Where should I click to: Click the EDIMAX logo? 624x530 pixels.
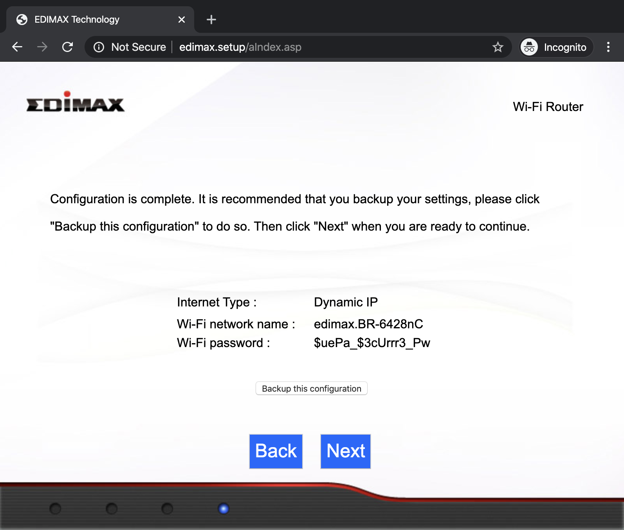pos(75,102)
